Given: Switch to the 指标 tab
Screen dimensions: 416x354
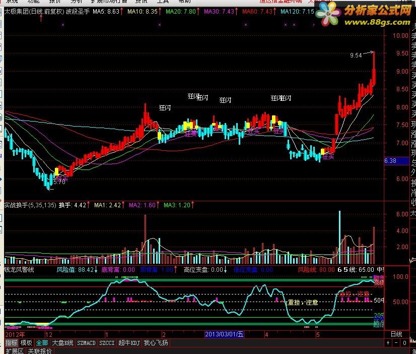Looking at the screenshot, I should pos(11,343).
